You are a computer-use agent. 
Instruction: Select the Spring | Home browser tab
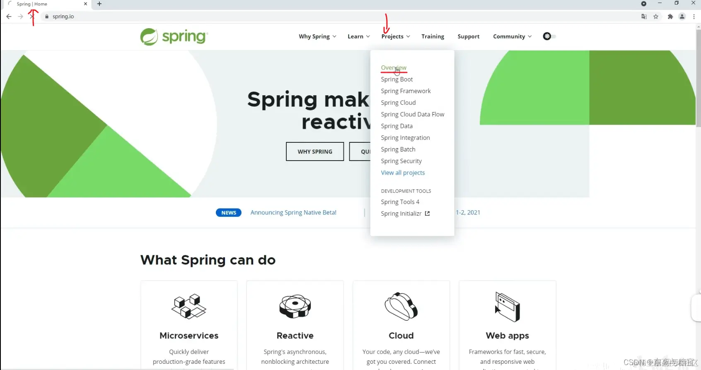48,4
